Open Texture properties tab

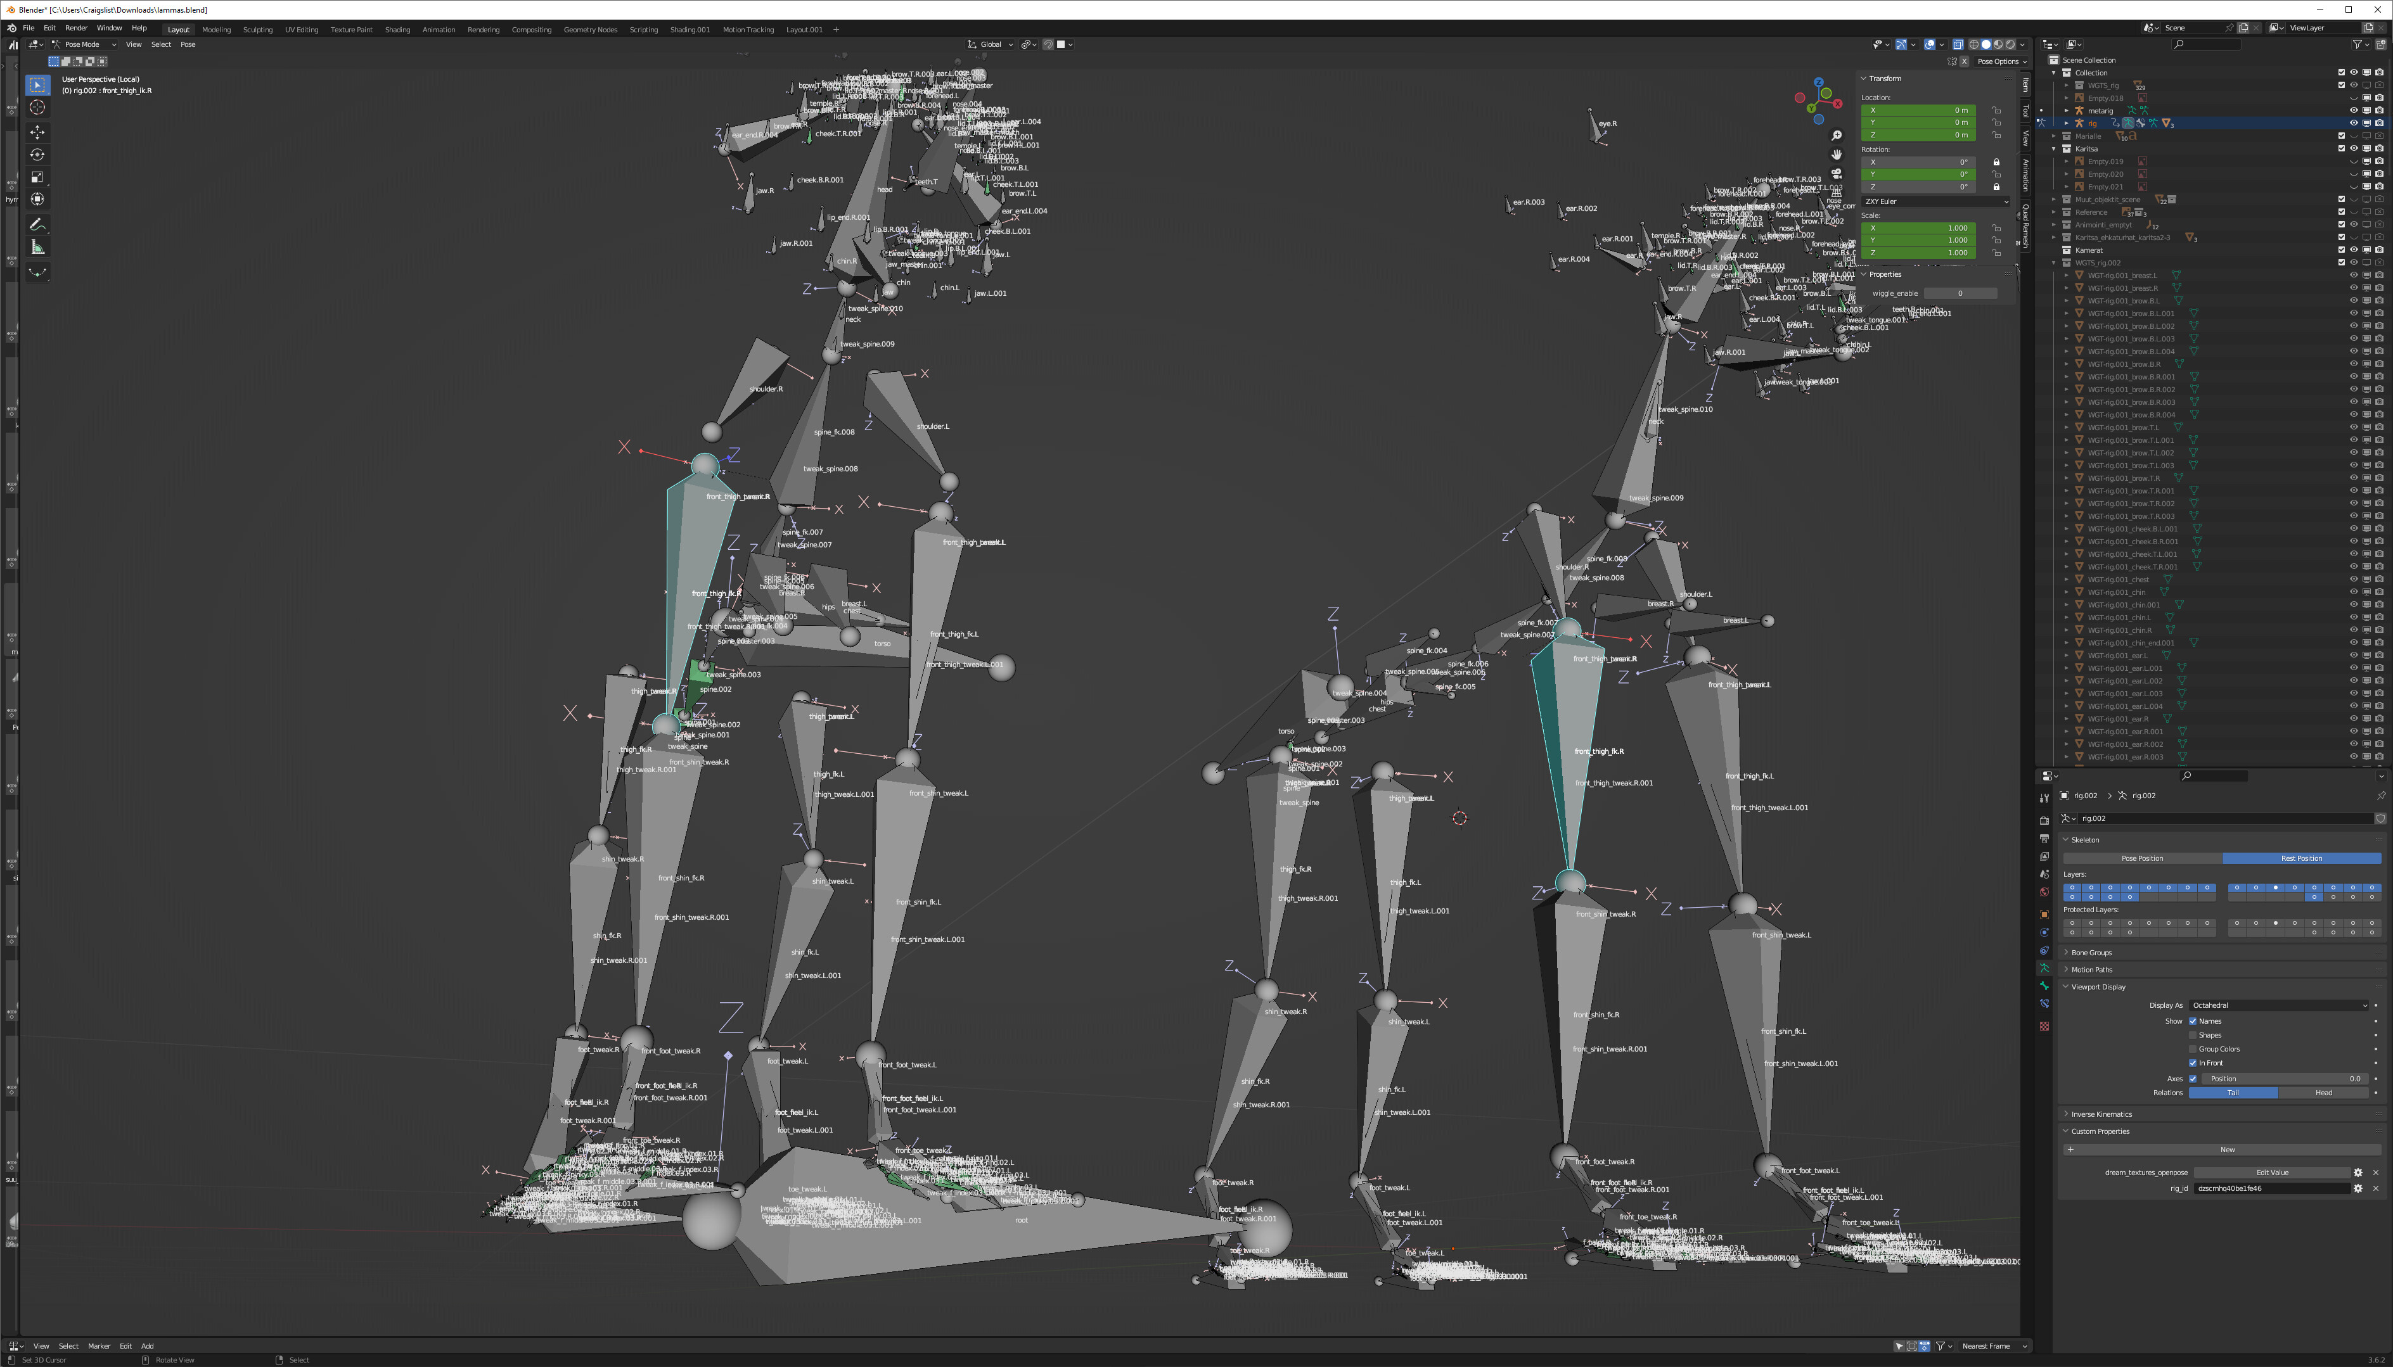pyautogui.click(x=2044, y=1026)
